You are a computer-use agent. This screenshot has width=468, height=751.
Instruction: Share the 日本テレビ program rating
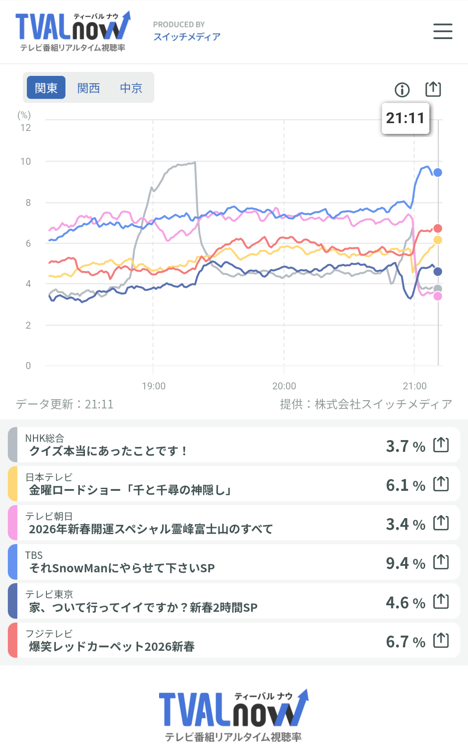(441, 484)
